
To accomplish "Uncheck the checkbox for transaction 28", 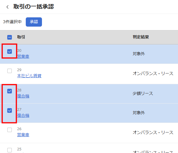I will coord(10,91).
